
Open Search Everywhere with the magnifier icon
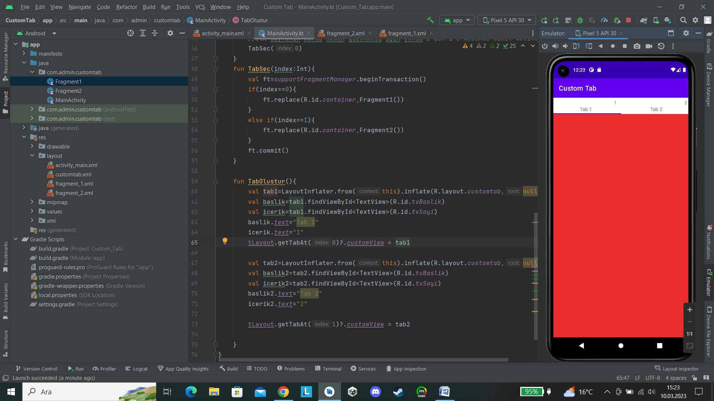[x=684, y=20]
